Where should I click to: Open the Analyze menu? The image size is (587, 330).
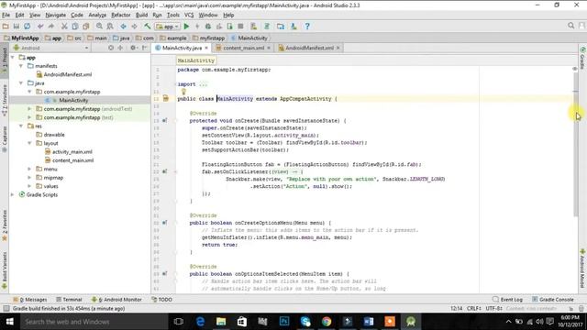tap(97, 15)
